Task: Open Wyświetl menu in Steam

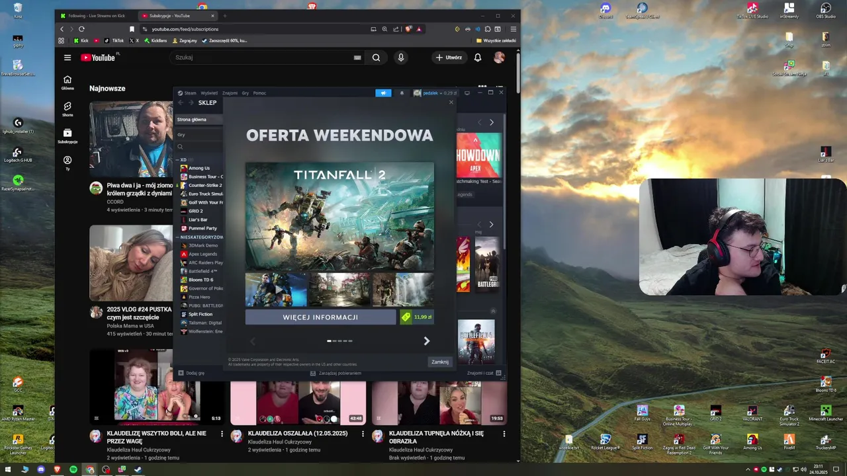Action: 209,93
